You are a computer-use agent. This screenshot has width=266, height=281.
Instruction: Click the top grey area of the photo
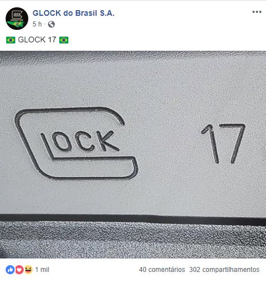coord(133,75)
